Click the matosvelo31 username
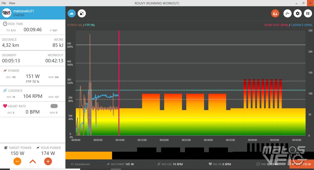Image resolution: width=314 pixels, height=170 pixels. point(24,11)
